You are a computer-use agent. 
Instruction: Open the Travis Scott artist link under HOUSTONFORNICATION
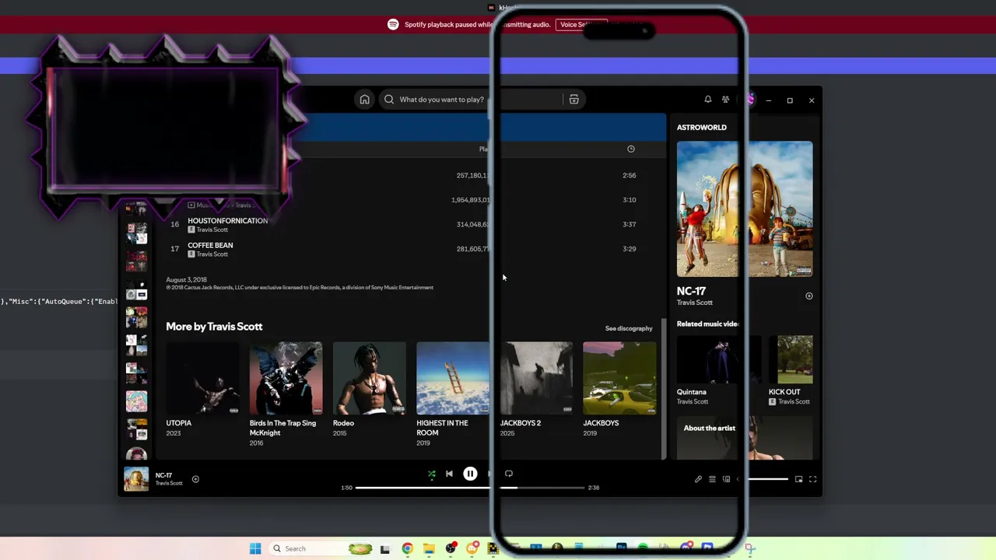pyautogui.click(x=212, y=230)
